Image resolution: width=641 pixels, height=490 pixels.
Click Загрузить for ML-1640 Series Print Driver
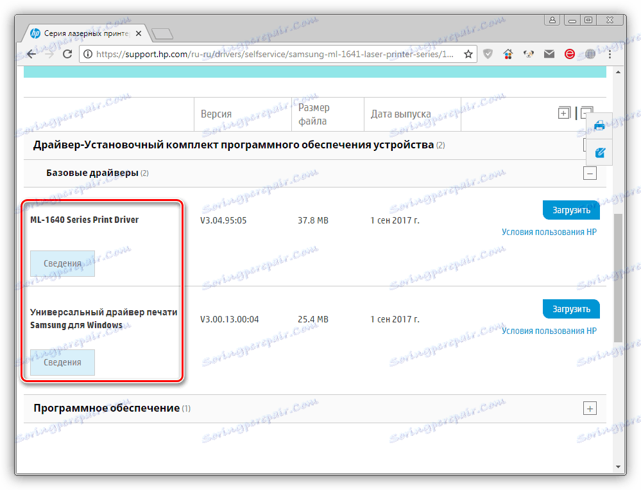pos(570,209)
